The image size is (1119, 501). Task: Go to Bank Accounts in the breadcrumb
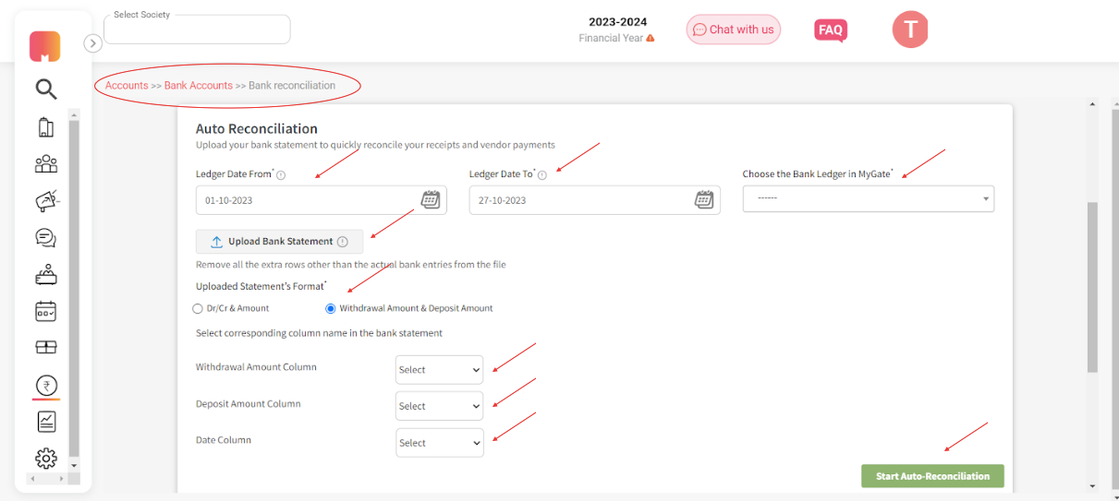pyautogui.click(x=198, y=86)
